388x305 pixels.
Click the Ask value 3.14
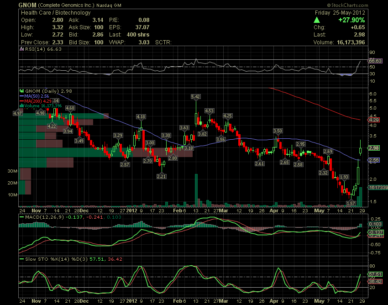point(98,20)
